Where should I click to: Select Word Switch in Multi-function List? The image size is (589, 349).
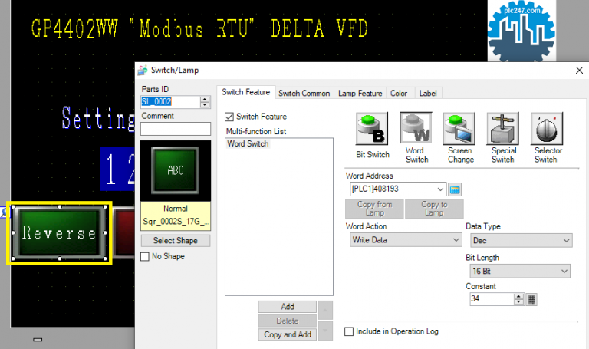248,144
